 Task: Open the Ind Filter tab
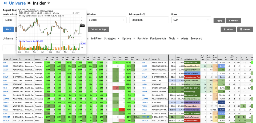[96, 38]
